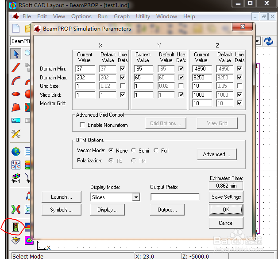This screenshot has width=278, height=259.
Task: Click the layered envelope icon at bottom
Action: [x=16, y=240]
